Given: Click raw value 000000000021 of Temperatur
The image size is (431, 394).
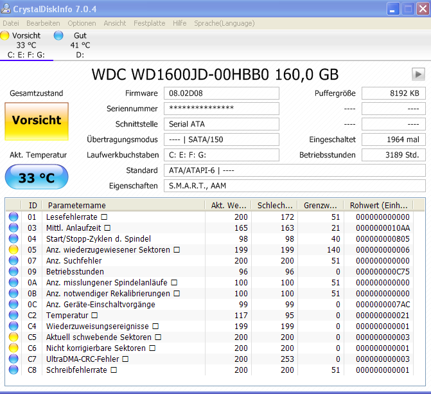Looking at the screenshot, I should tap(383, 316).
